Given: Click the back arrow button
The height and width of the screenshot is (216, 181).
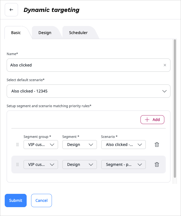Looking at the screenshot, I should click(x=11, y=10).
